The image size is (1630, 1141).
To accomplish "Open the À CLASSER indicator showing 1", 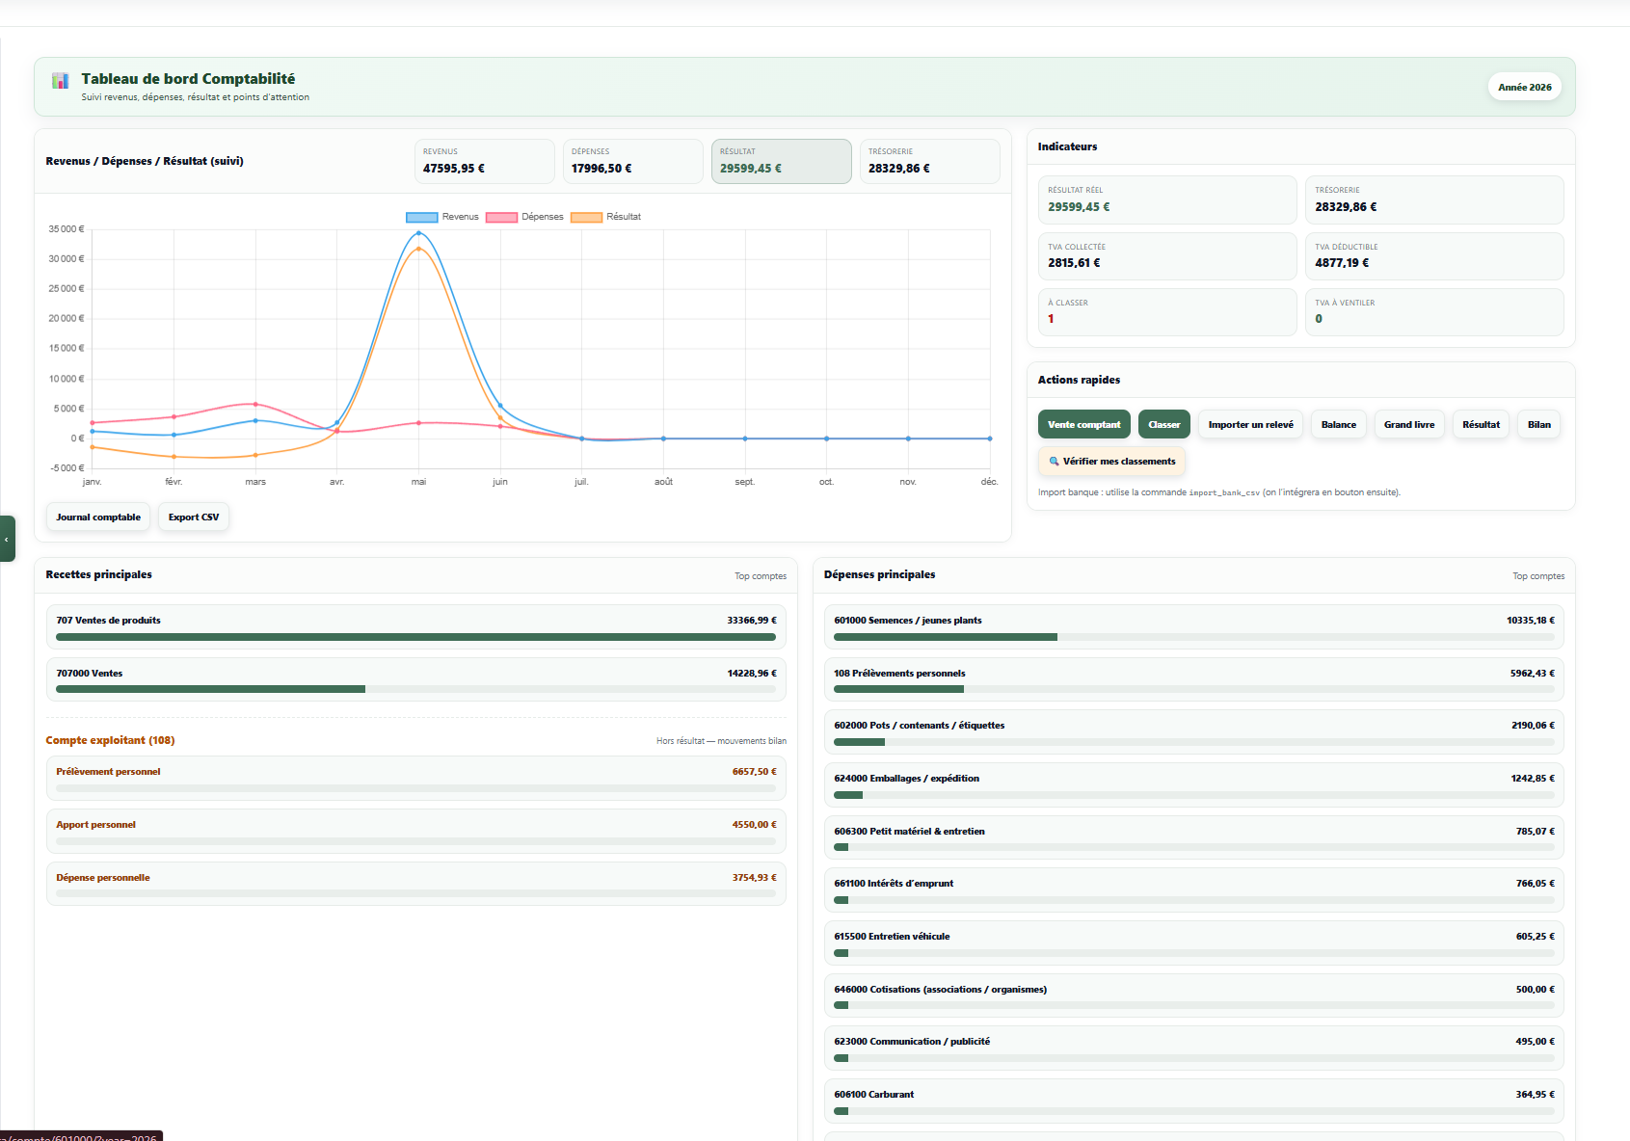I will (x=1167, y=312).
